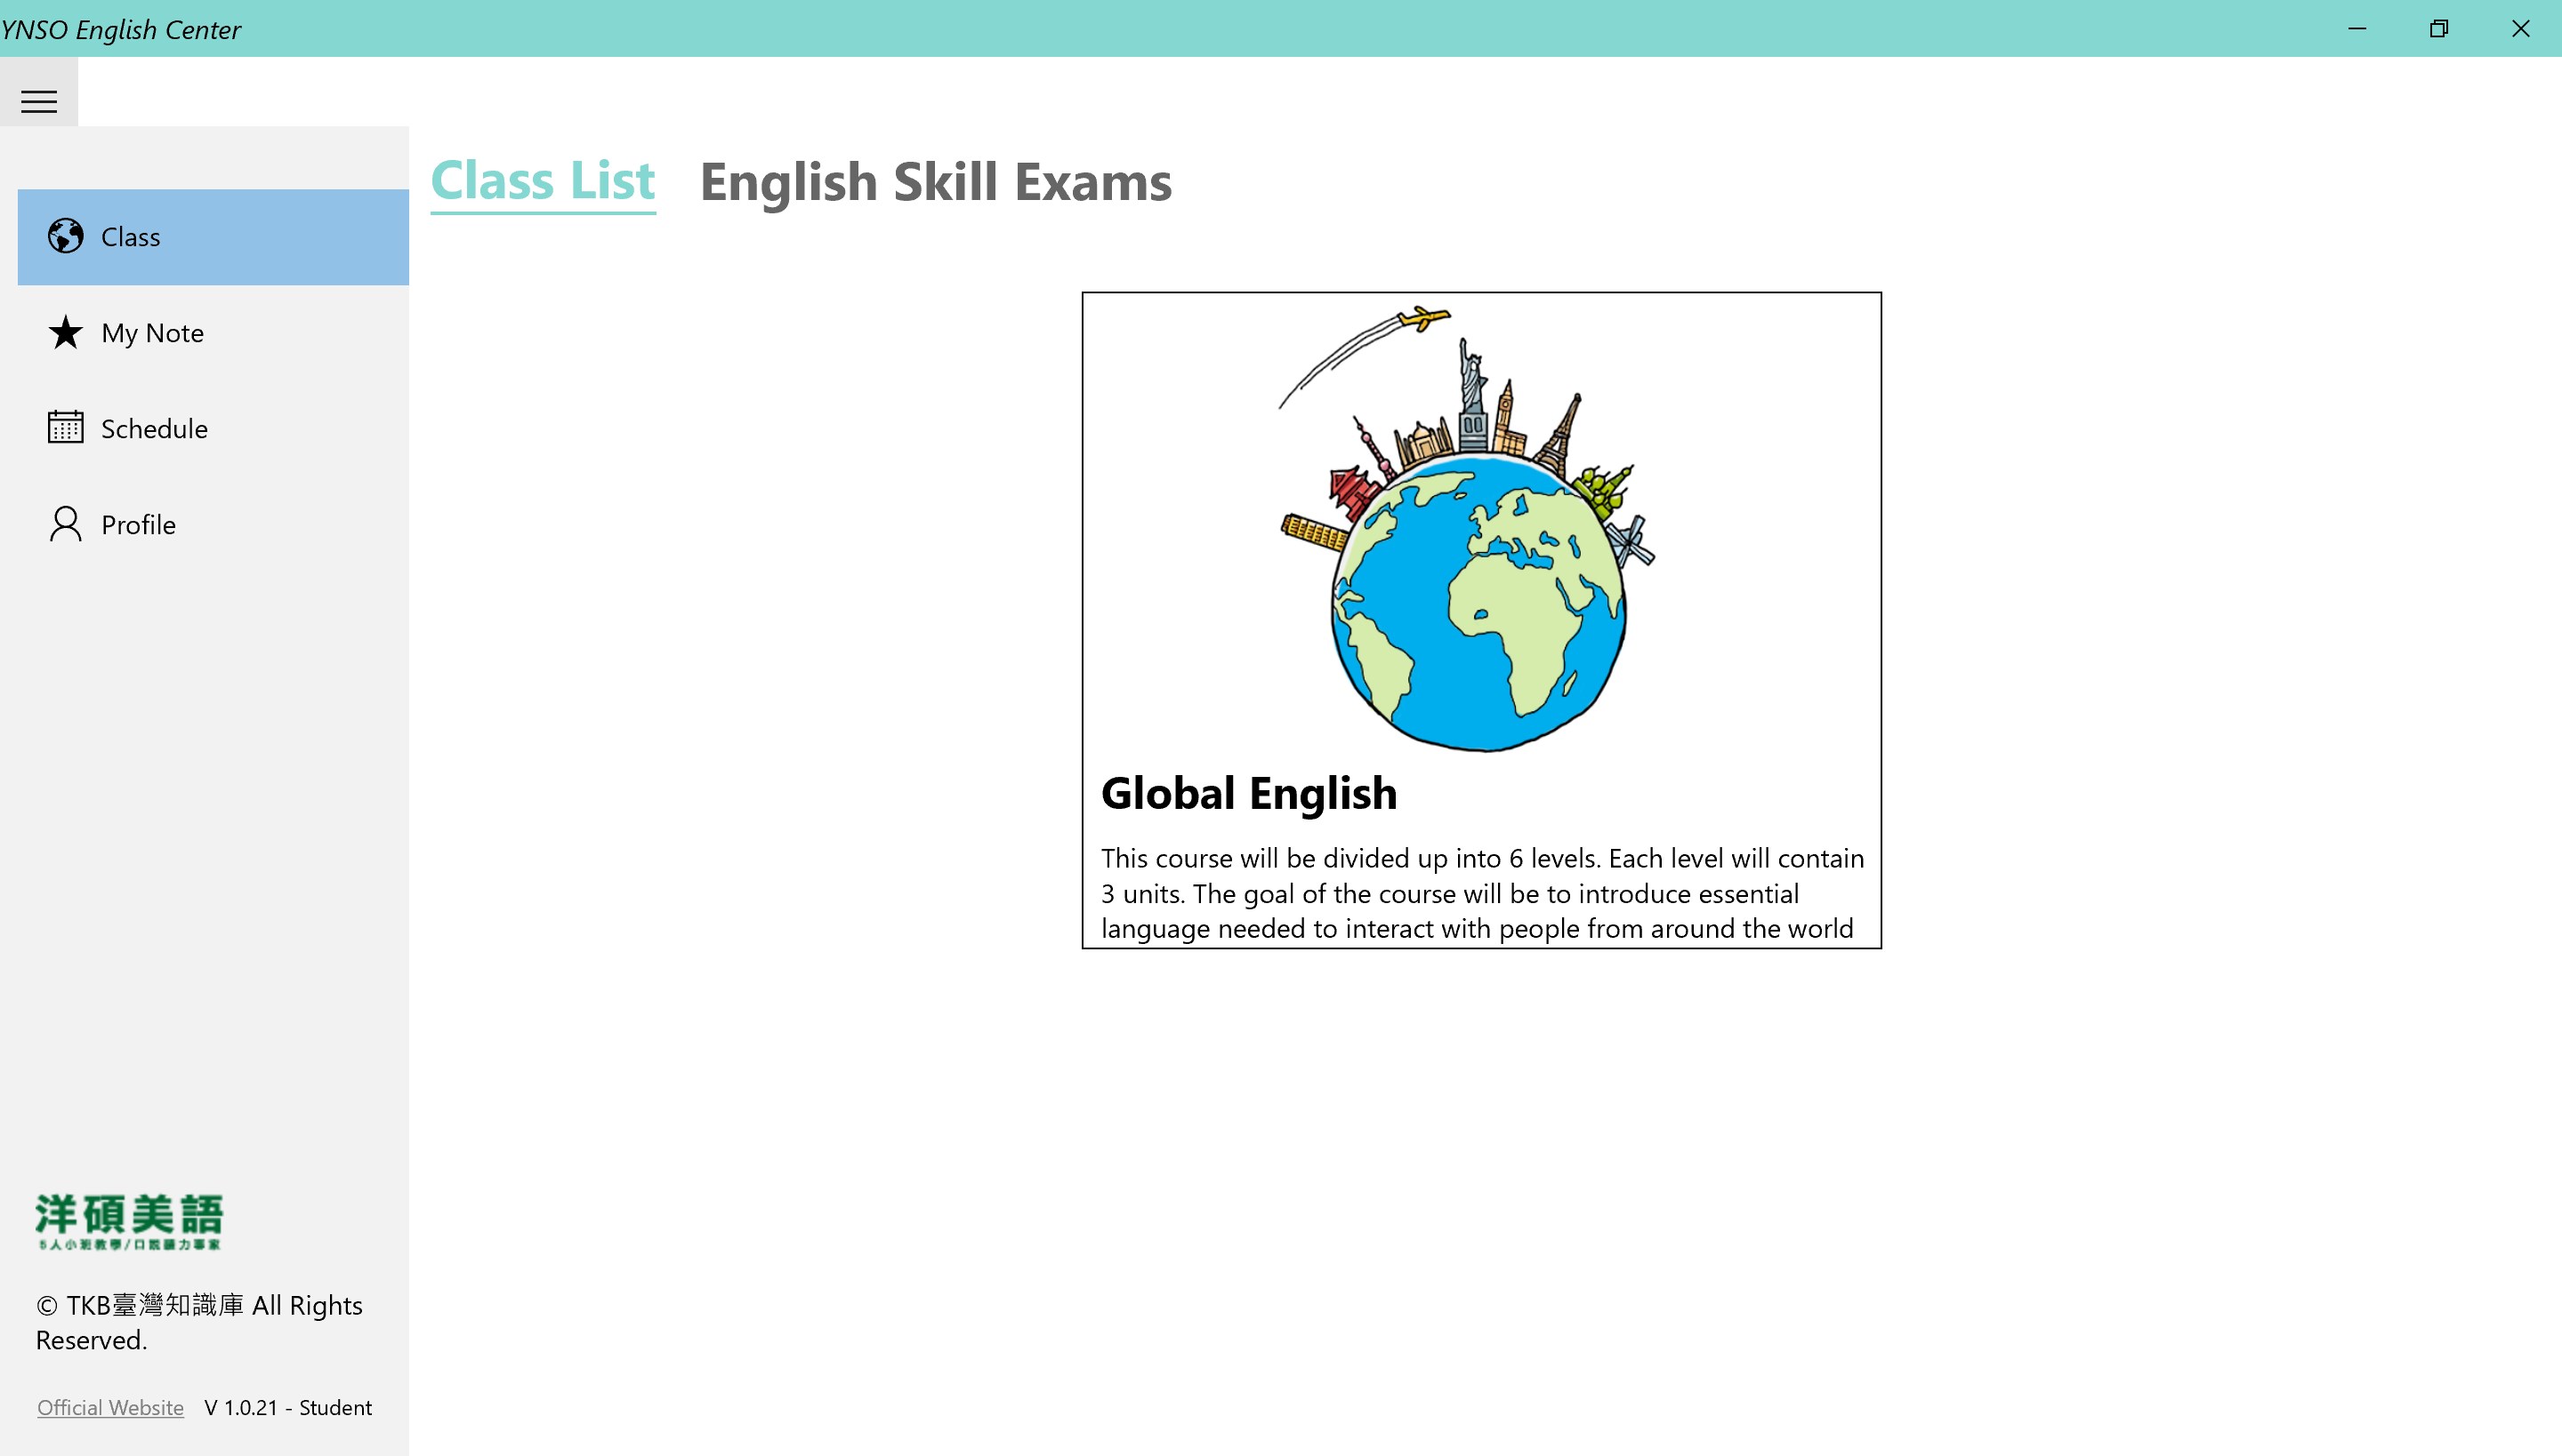This screenshot has width=2562, height=1456.
Task: Switch to the English Skill Exams tab
Action: tap(935, 182)
